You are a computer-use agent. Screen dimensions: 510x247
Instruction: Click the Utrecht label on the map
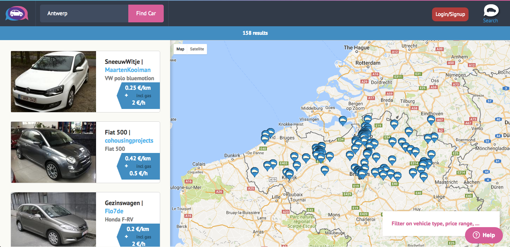409,46
